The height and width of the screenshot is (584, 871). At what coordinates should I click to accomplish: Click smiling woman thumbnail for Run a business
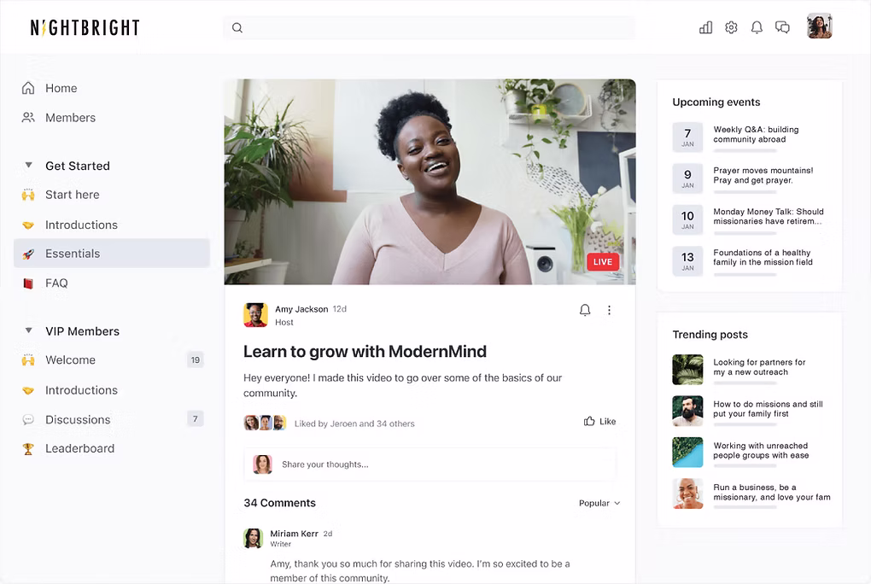(687, 493)
